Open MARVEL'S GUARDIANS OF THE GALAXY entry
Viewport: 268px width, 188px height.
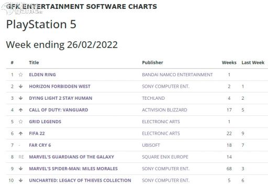[x=72, y=157]
